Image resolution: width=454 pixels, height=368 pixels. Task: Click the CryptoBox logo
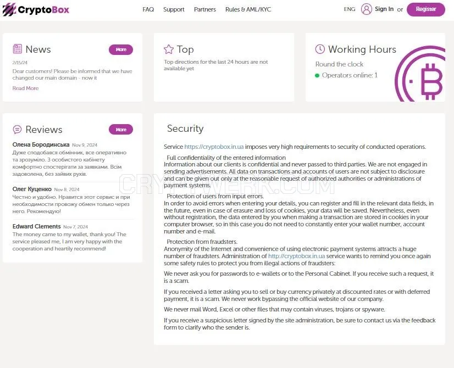click(x=36, y=9)
